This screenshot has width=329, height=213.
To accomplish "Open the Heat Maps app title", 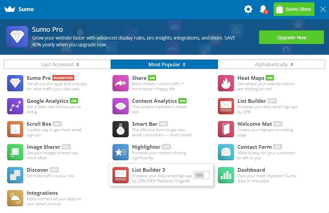I will coord(251,78).
